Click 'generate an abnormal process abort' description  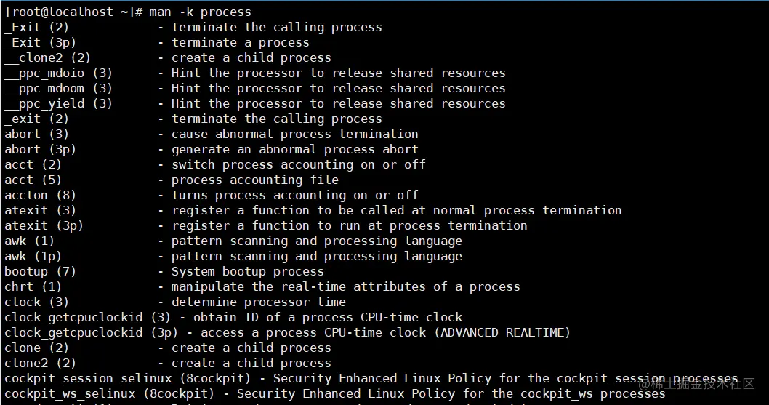pos(294,149)
